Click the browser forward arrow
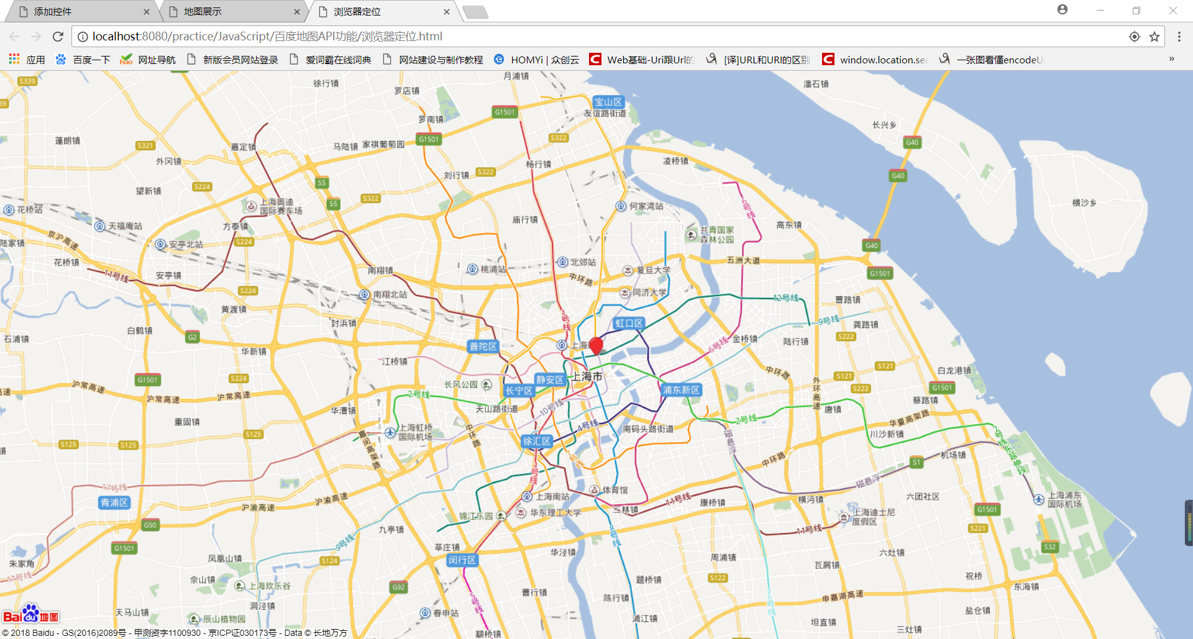 36,37
